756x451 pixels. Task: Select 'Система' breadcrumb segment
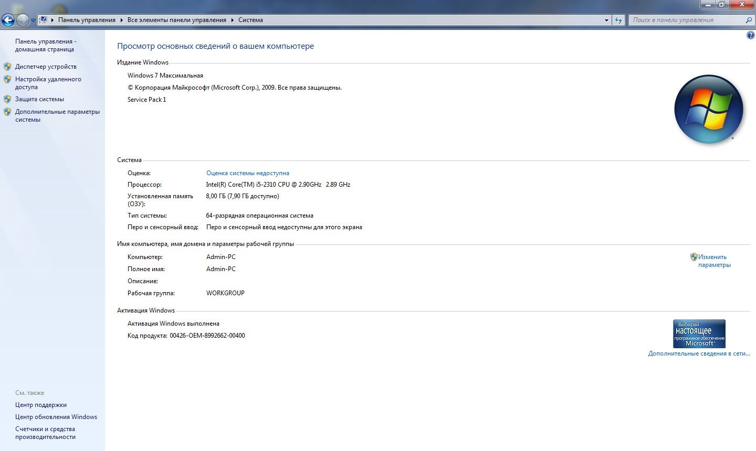250,20
